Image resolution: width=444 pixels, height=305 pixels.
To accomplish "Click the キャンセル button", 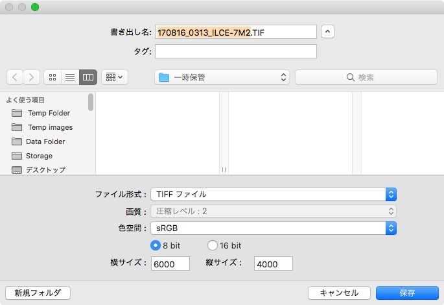I will (339, 293).
